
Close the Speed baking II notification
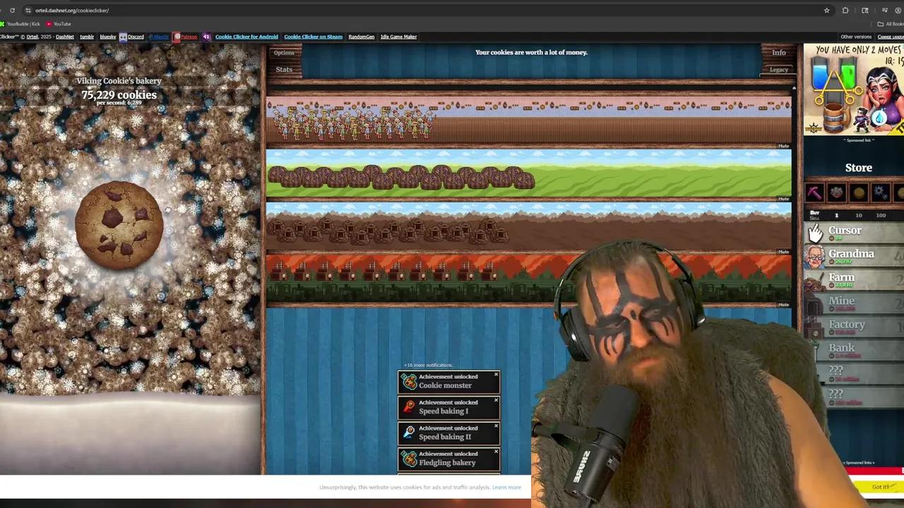click(x=496, y=425)
